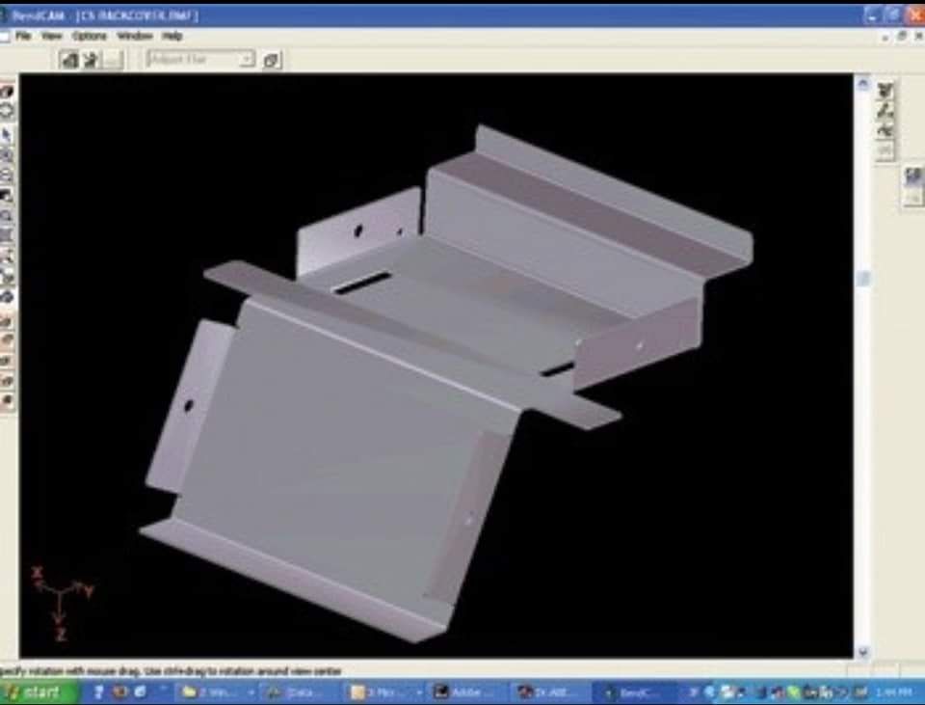Click the scroll down arrow of the viewport
The image size is (925, 705).
[x=863, y=652]
